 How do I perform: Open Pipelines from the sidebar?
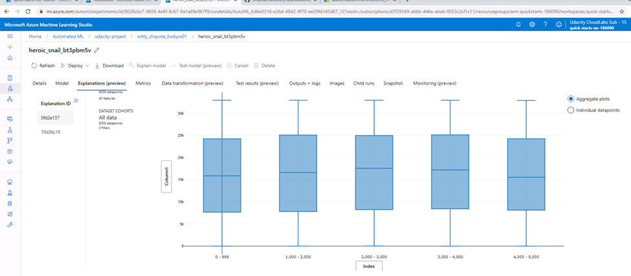(10, 141)
